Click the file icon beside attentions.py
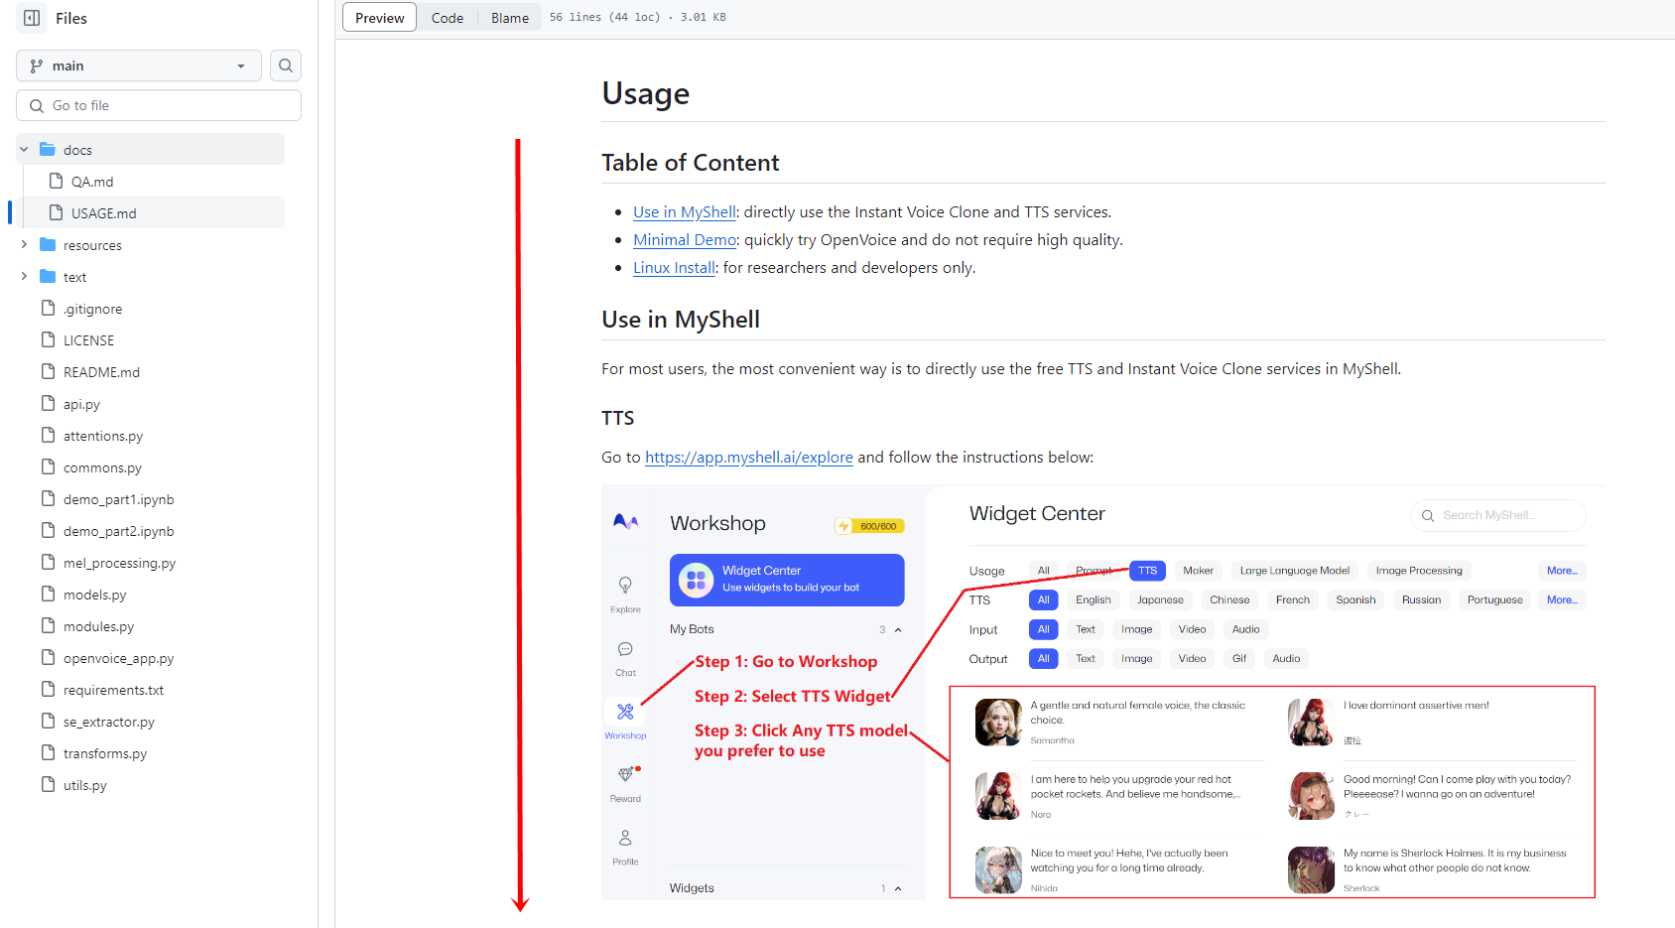The width and height of the screenshot is (1675, 928). click(x=48, y=435)
